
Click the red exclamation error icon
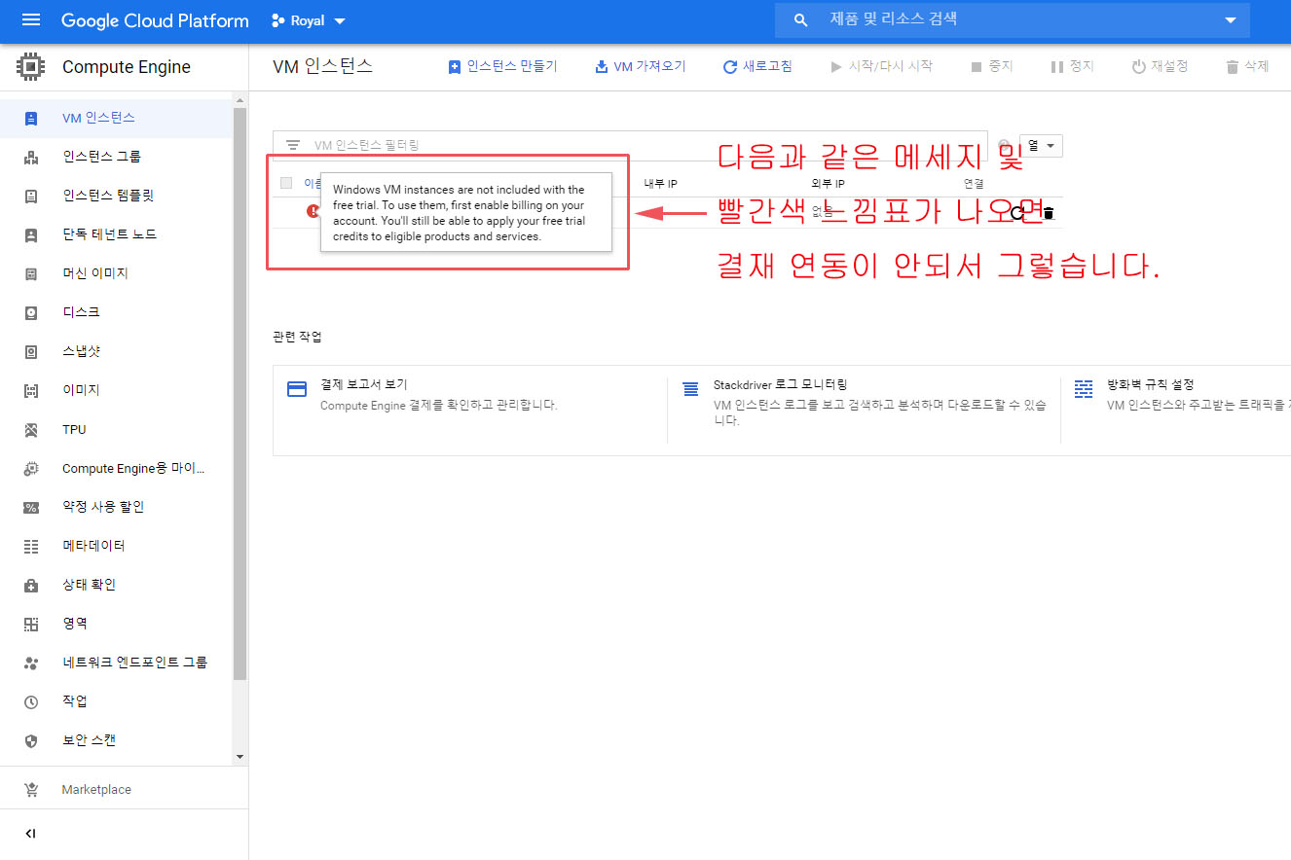pyautogui.click(x=314, y=210)
